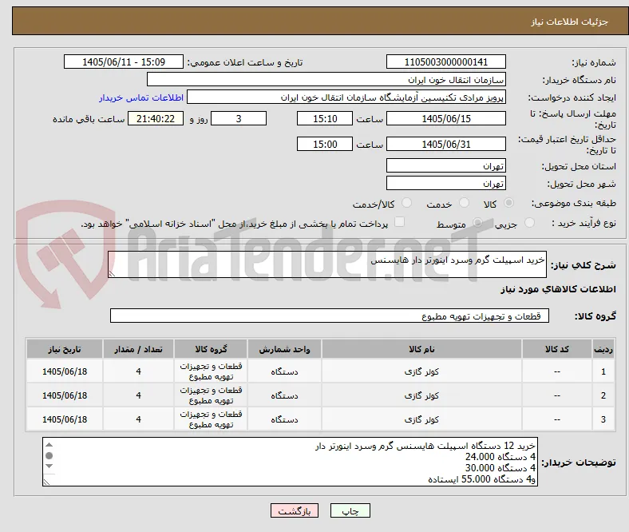Click the goods group field قطعات و تجهیزات تهویه مطبوع
The height and width of the screenshot is (532, 629).
coord(330,316)
